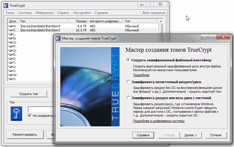Open the 'Подробнее о шифровании системы' link

tap(159, 121)
